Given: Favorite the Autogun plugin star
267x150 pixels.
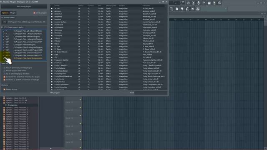Looking at the screenshot, I should point(52,11).
